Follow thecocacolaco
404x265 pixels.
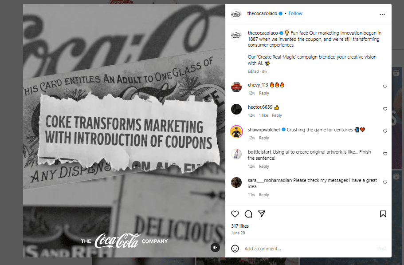point(295,13)
